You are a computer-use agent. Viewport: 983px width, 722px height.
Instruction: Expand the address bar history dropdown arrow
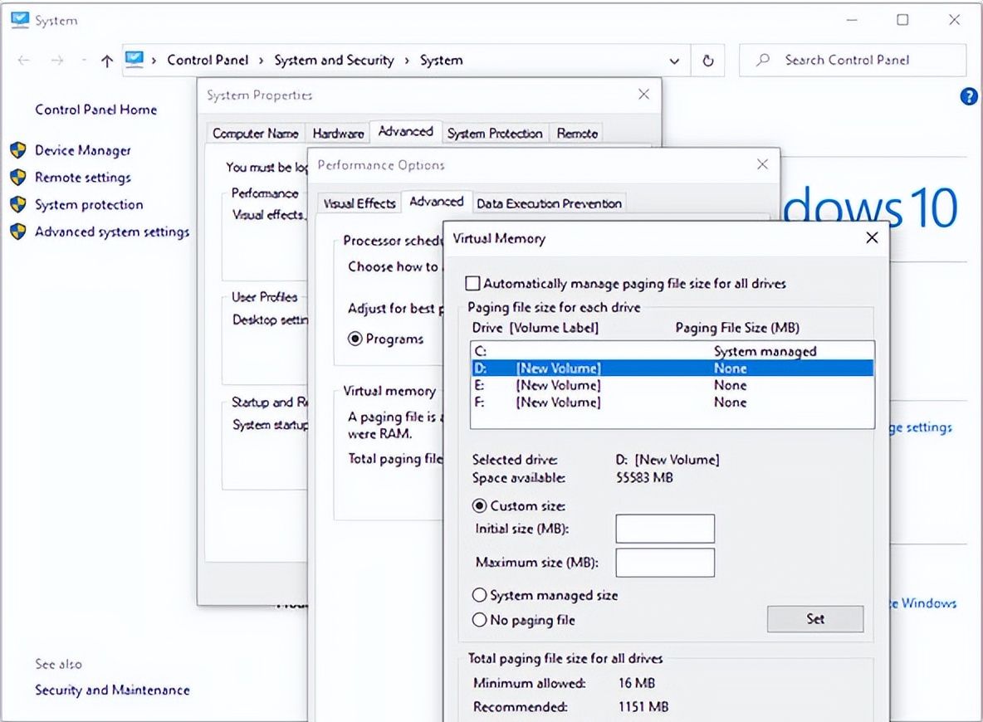[674, 61]
